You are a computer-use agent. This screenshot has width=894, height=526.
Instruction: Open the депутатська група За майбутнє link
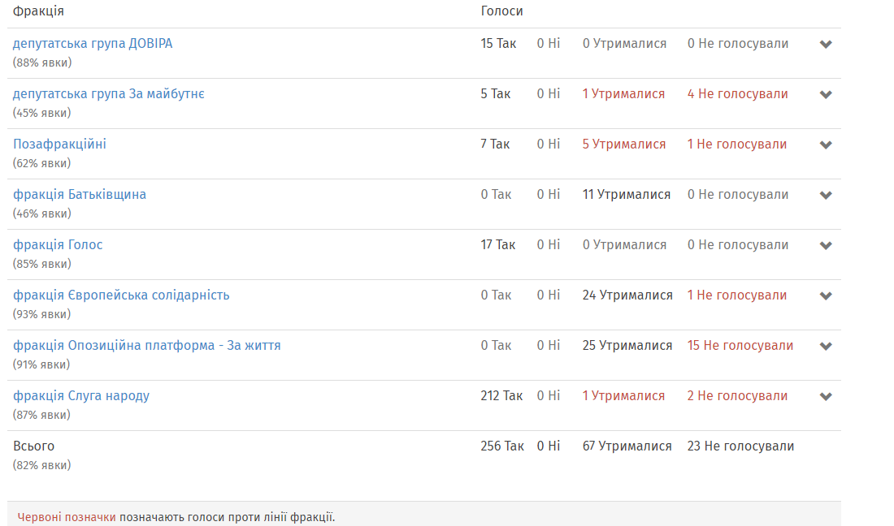point(108,94)
